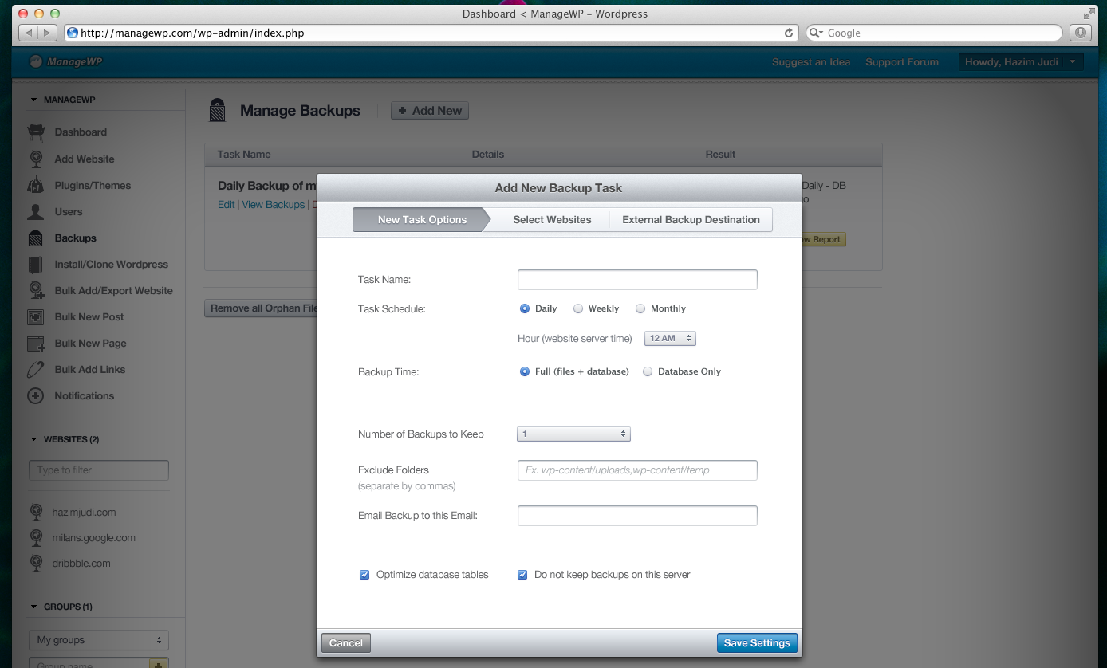This screenshot has width=1107, height=668.
Task: Open Number of Backups to Keep dropdown
Action: [573, 434]
